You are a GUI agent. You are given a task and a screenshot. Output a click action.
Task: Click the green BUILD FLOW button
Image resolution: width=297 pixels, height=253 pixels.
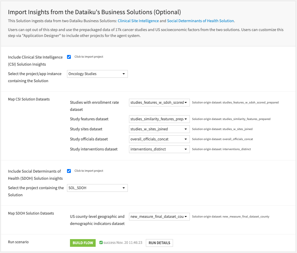(83, 243)
